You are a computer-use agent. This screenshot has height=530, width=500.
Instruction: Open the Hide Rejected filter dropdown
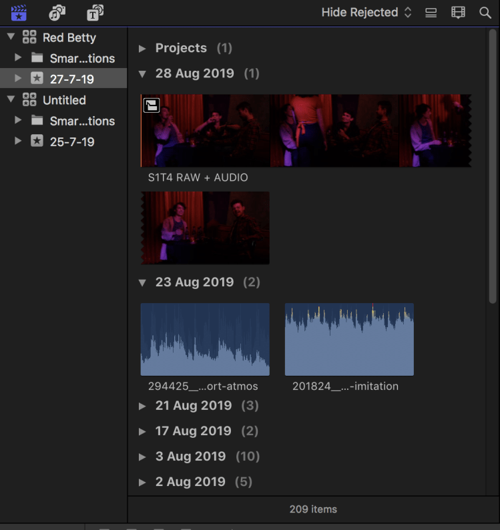[x=366, y=13]
